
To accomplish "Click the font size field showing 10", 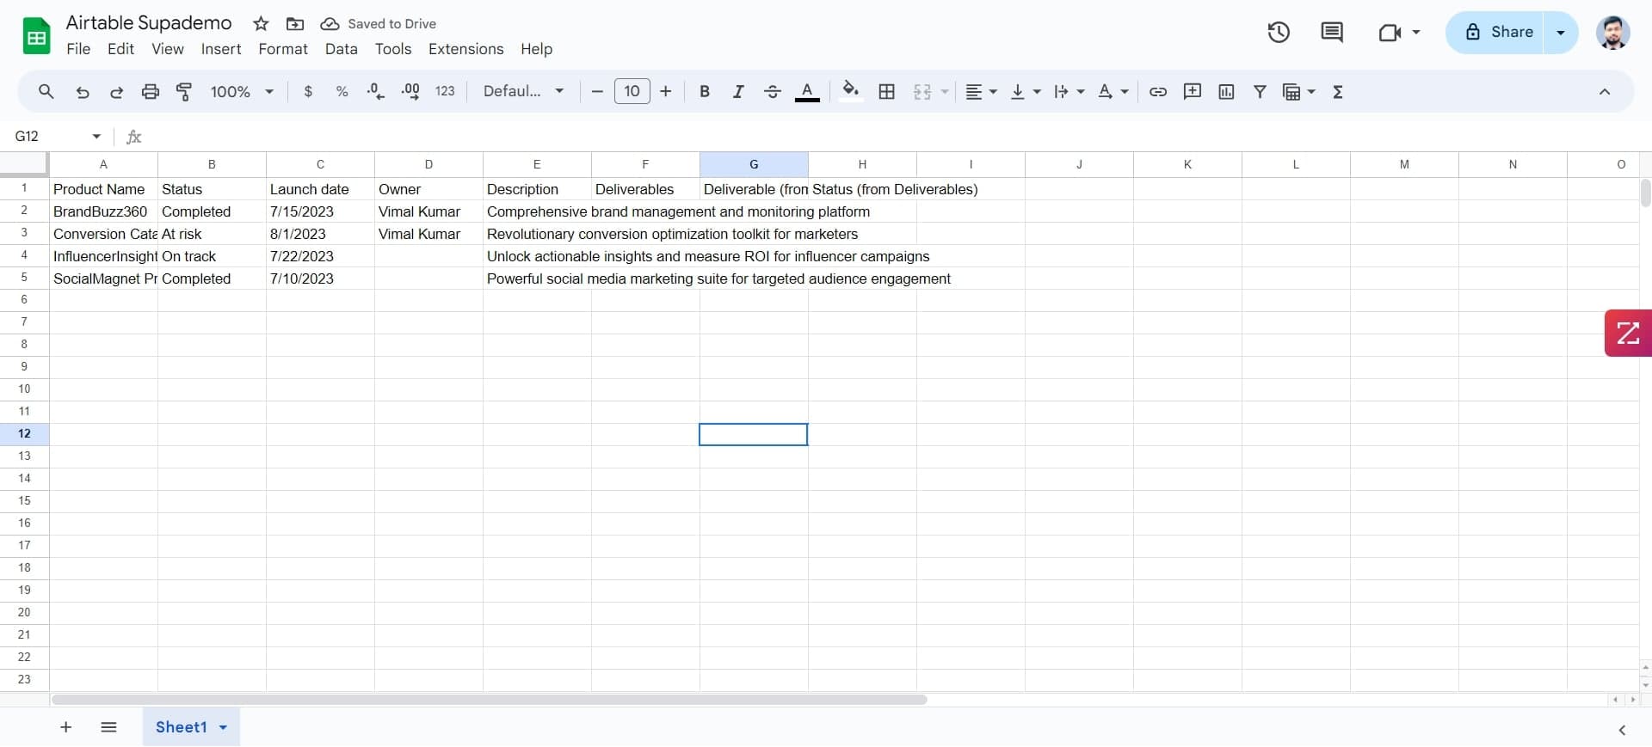I will tap(632, 91).
